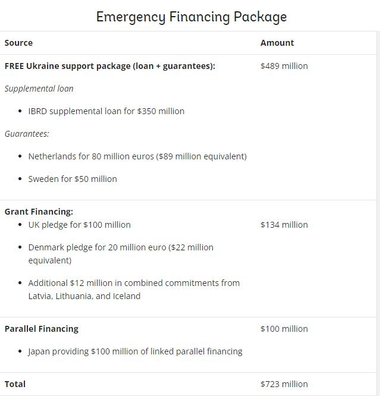The image size is (380, 396).
Task: Click the Guarantees italic label
Action: (27, 134)
